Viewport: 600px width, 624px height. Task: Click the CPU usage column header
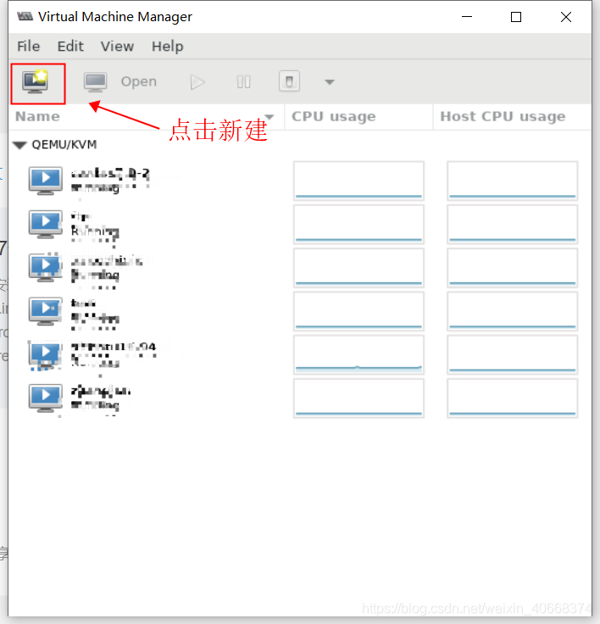[358, 117]
